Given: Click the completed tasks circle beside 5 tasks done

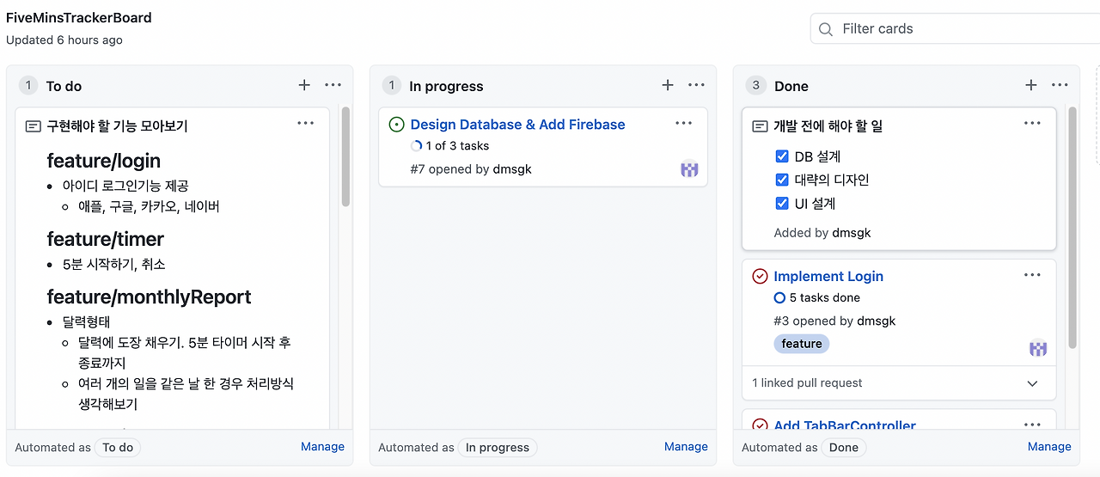Looking at the screenshot, I should point(779,298).
